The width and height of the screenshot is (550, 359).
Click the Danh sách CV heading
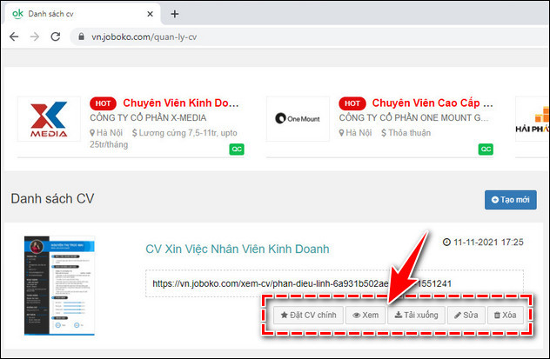click(x=52, y=198)
